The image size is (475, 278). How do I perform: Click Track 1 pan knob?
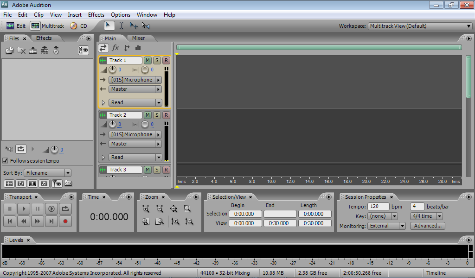tap(145, 70)
